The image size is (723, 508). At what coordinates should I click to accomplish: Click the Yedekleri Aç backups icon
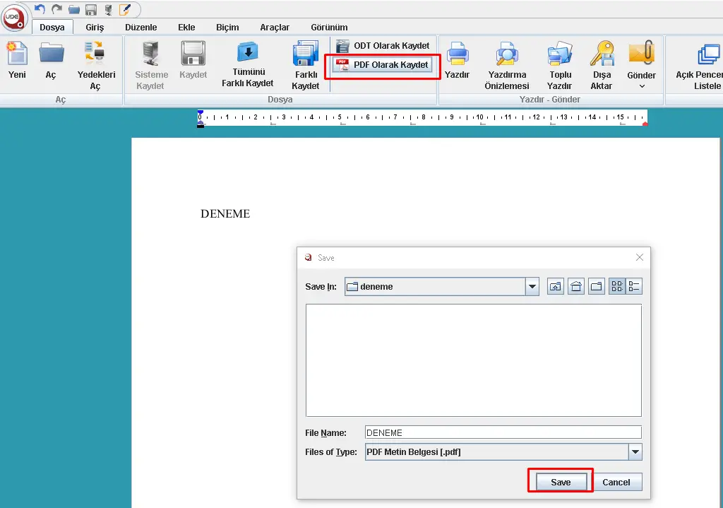pyautogui.click(x=95, y=64)
